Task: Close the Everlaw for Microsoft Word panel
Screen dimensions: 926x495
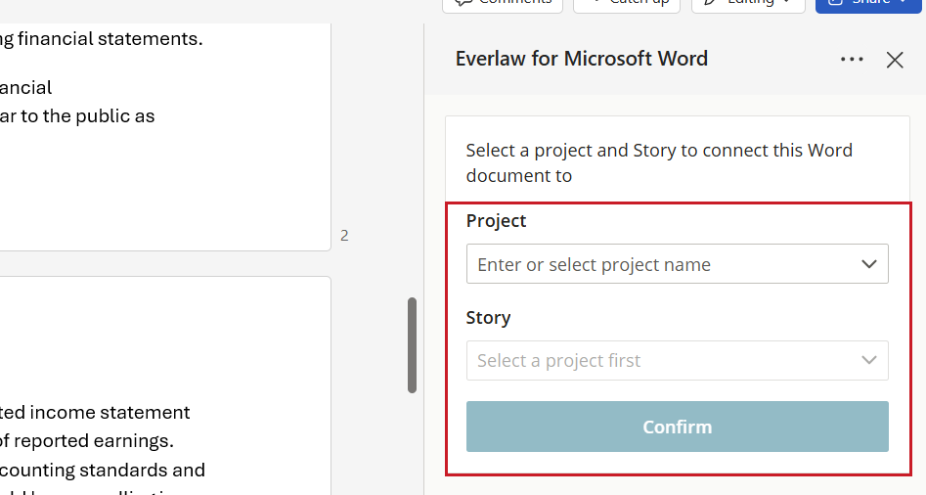Action: 895,60
